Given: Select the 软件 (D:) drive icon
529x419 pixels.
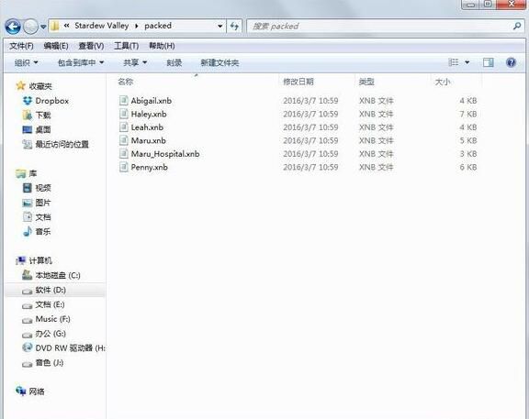Looking at the screenshot, I should coord(27,291).
